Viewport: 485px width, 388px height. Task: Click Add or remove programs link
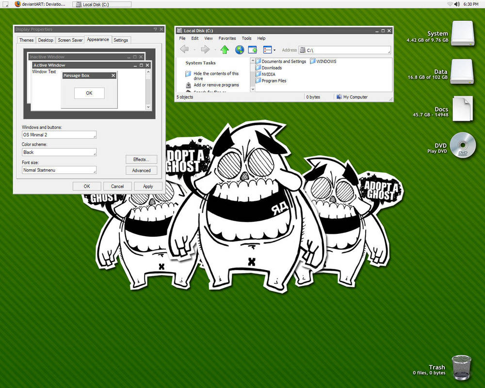click(216, 85)
